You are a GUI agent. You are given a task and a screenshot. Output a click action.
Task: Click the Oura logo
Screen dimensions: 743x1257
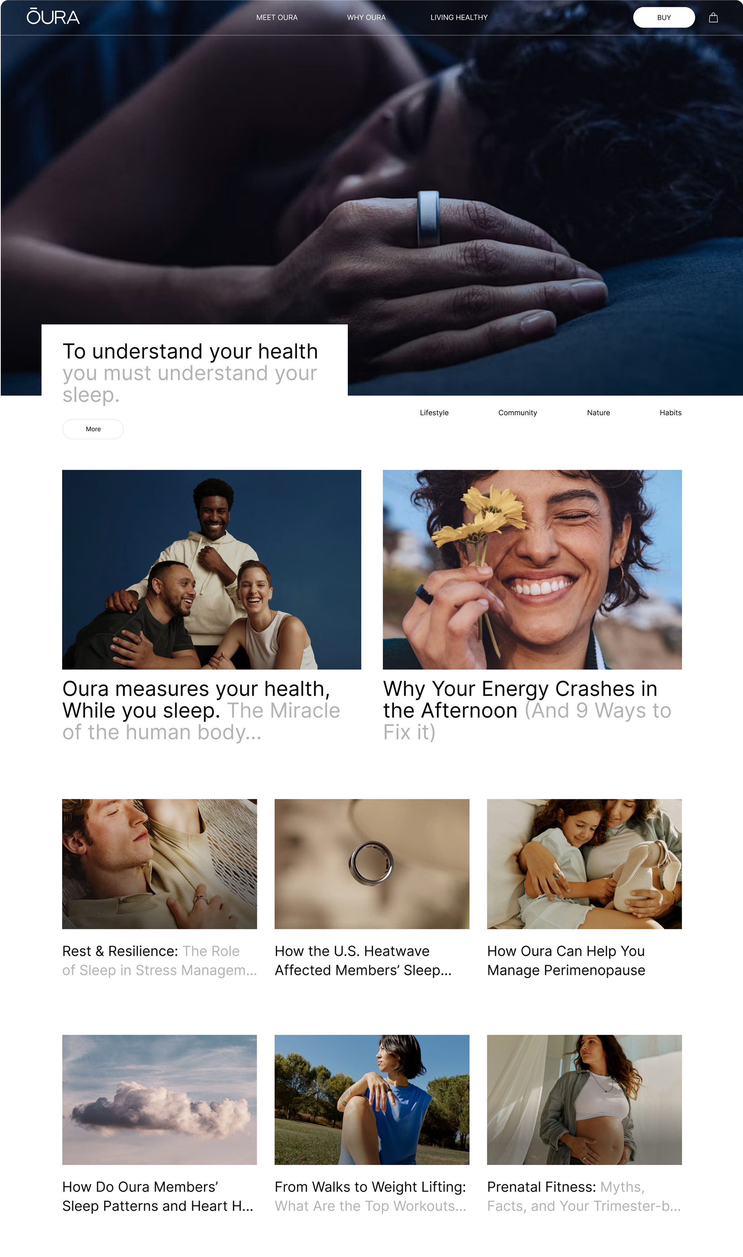pos(53,16)
